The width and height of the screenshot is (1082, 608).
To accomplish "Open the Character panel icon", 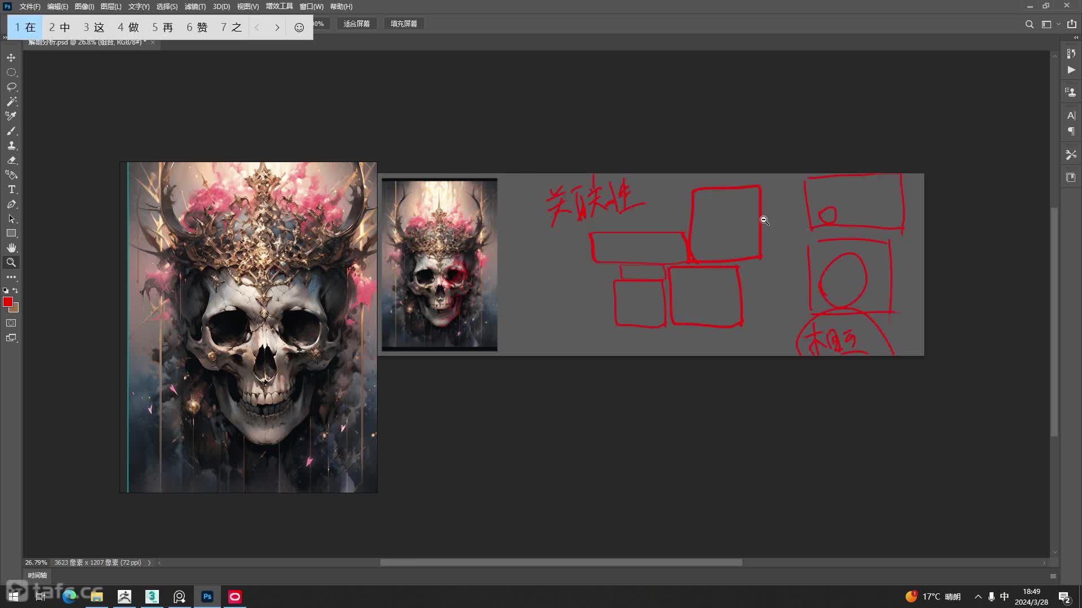I will click(1071, 115).
